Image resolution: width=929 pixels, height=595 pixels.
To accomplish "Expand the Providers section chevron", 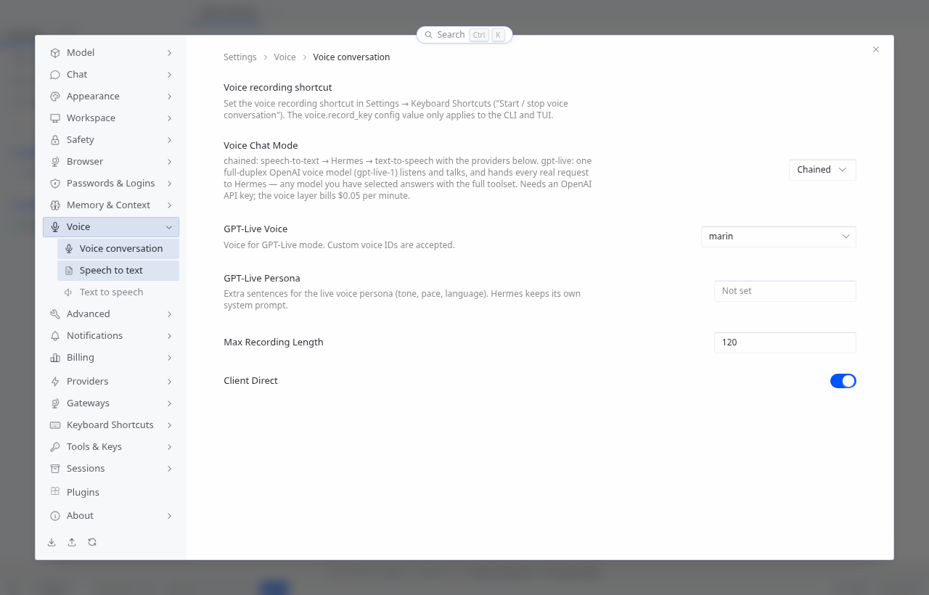I will coord(169,382).
